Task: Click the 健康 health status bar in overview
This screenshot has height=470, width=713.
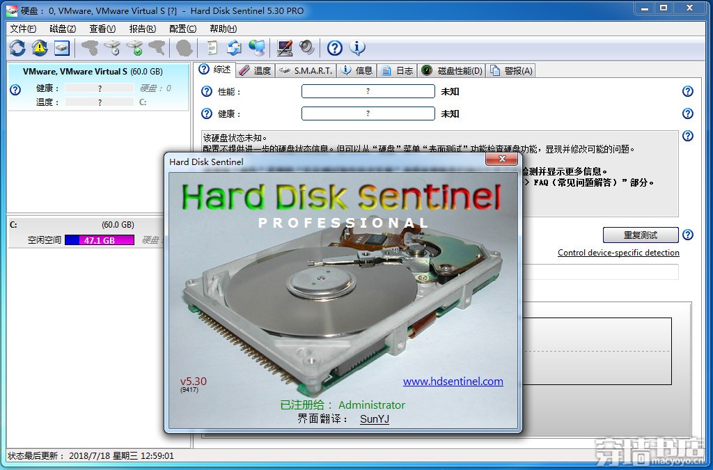Action: (368, 113)
